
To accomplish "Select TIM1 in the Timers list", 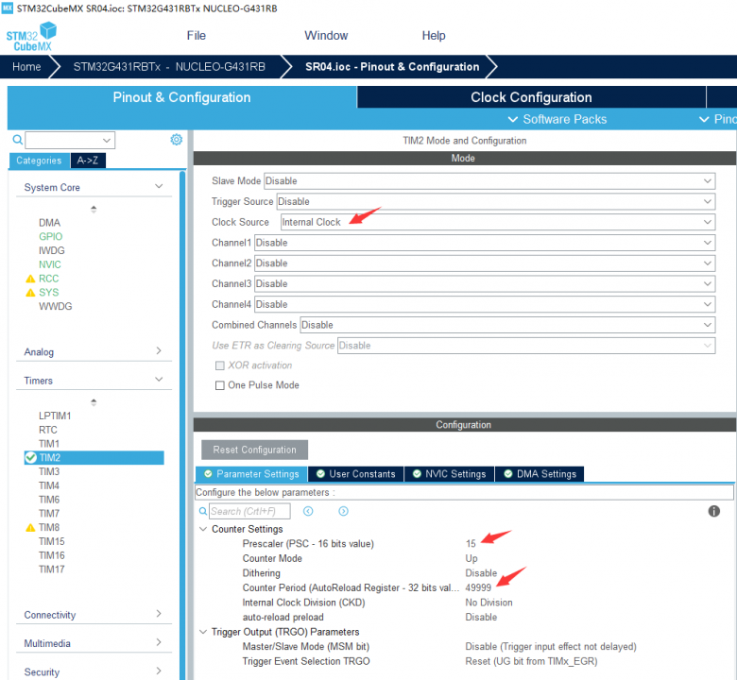I will [49, 444].
